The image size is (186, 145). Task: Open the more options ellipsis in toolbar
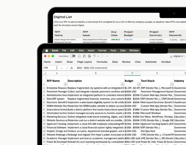tap(107, 56)
